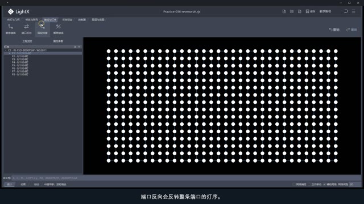Open the controller ribbon tab
The width and height of the screenshot is (364, 204).
tap(82, 20)
